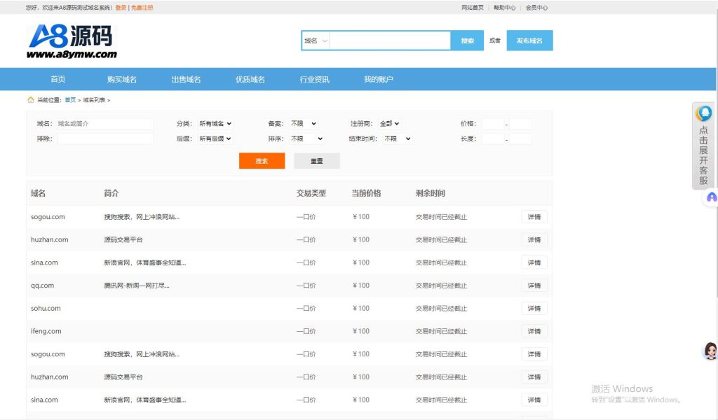Open 详情 for qq.com row
Screen dimensions: 718x420
coord(534,285)
